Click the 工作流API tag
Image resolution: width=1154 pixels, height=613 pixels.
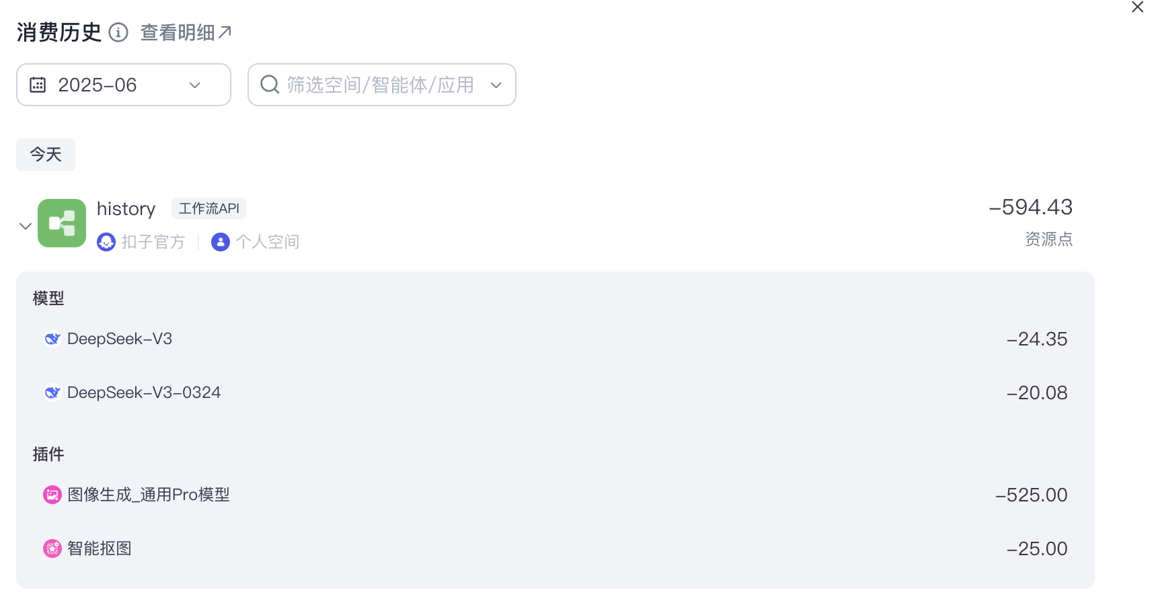pyautogui.click(x=208, y=208)
